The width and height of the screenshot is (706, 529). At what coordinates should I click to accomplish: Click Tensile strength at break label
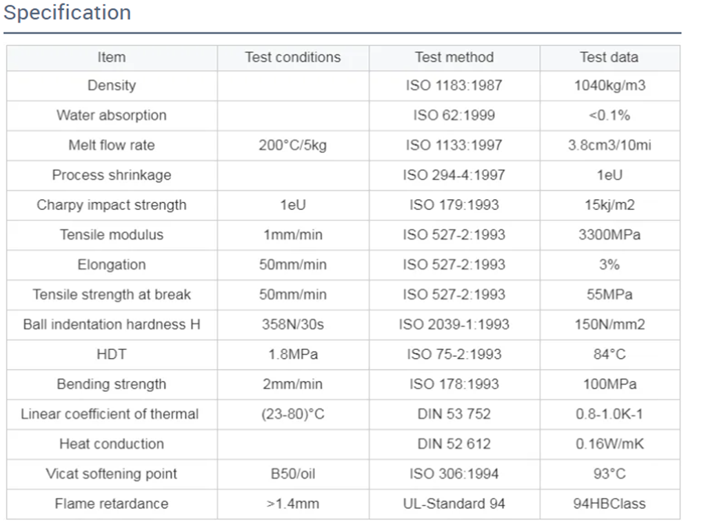pyautogui.click(x=111, y=294)
